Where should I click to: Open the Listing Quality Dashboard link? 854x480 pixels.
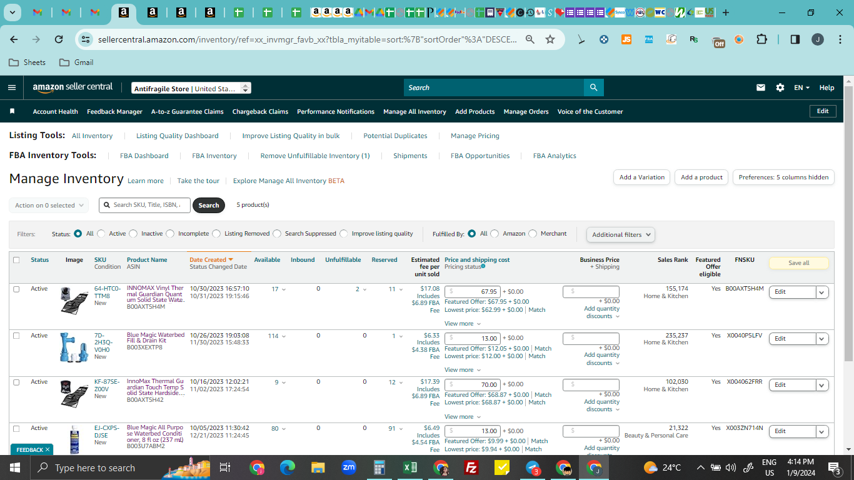(x=178, y=136)
